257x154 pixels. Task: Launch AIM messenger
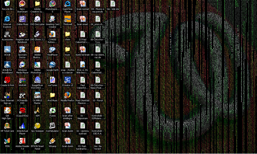tap(37, 110)
